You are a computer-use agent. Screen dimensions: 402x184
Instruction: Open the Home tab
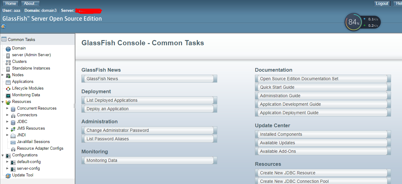pos(10,3)
